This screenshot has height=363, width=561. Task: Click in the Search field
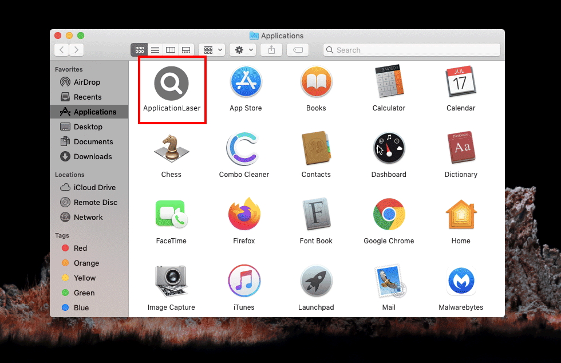(412, 50)
